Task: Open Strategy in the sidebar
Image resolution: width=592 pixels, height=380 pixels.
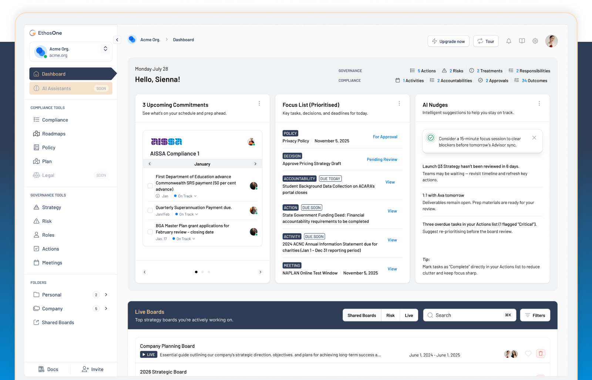Action: coord(51,208)
